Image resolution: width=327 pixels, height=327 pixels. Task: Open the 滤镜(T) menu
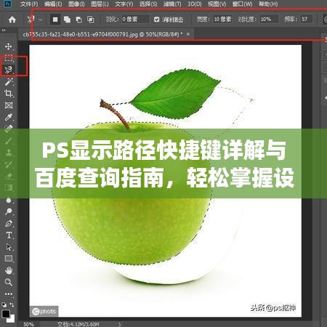(x=172, y=4)
